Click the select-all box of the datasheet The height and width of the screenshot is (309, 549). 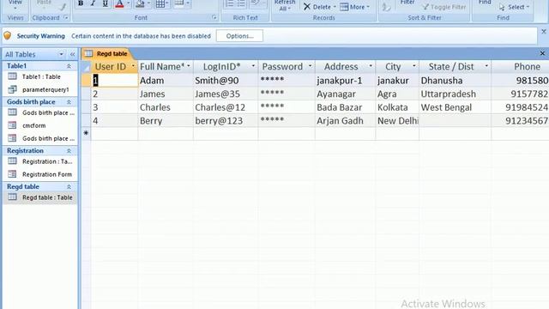tap(86, 67)
